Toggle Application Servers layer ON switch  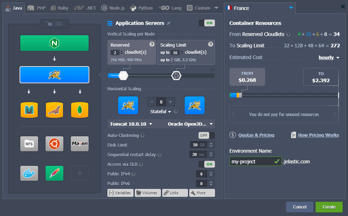(x=207, y=23)
